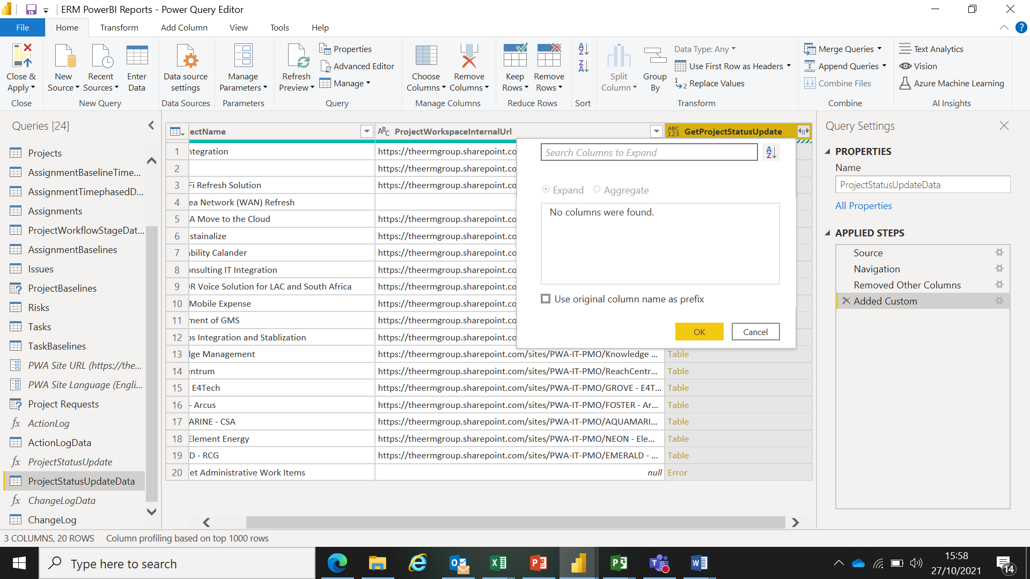
Task: Open Azure Machine Learning
Action: pos(952,83)
